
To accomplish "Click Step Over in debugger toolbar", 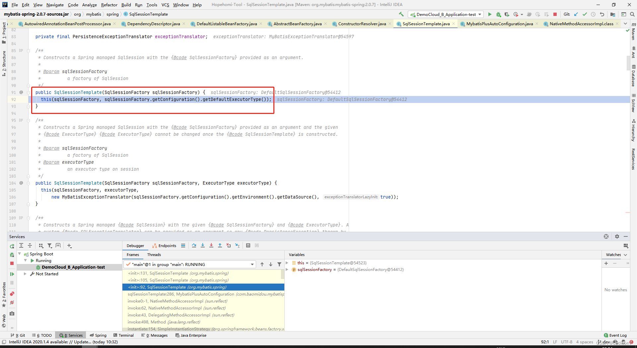I will click(x=194, y=245).
